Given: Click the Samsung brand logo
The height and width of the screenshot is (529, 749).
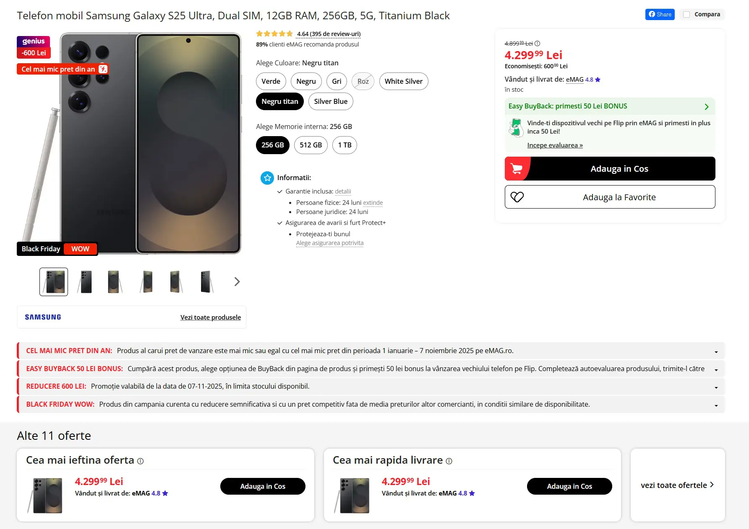Looking at the screenshot, I should click(x=43, y=317).
